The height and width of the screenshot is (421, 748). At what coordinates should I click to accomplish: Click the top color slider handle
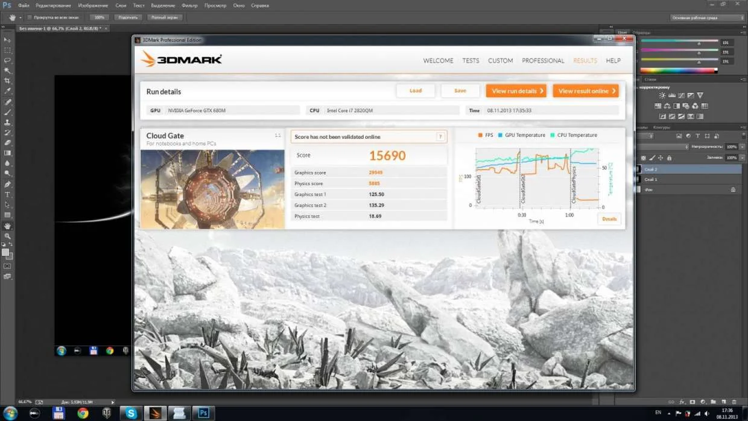click(699, 44)
